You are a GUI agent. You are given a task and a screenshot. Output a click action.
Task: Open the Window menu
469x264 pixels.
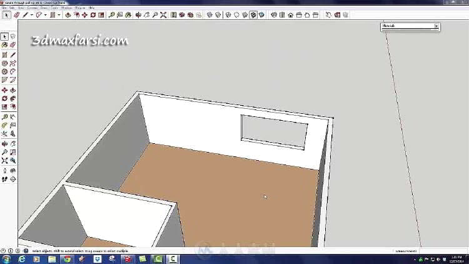tap(66, 8)
